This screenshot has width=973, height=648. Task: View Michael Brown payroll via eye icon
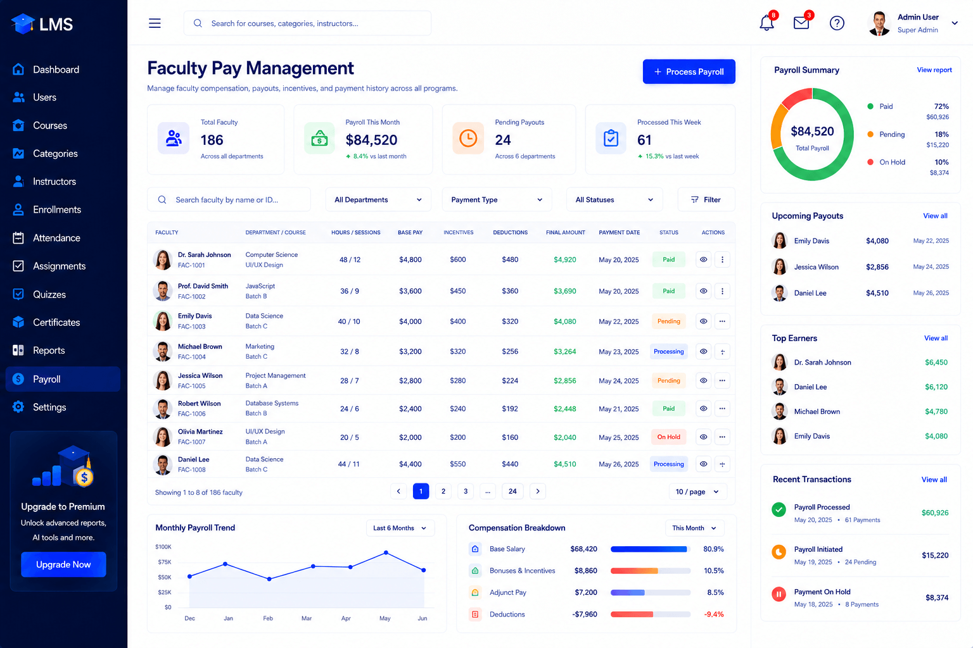pyautogui.click(x=703, y=352)
